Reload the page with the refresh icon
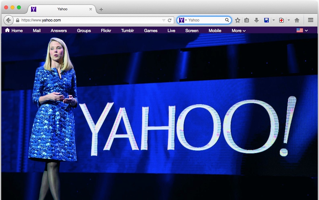This screenshot has height=200, width=319. click(170, 20)
